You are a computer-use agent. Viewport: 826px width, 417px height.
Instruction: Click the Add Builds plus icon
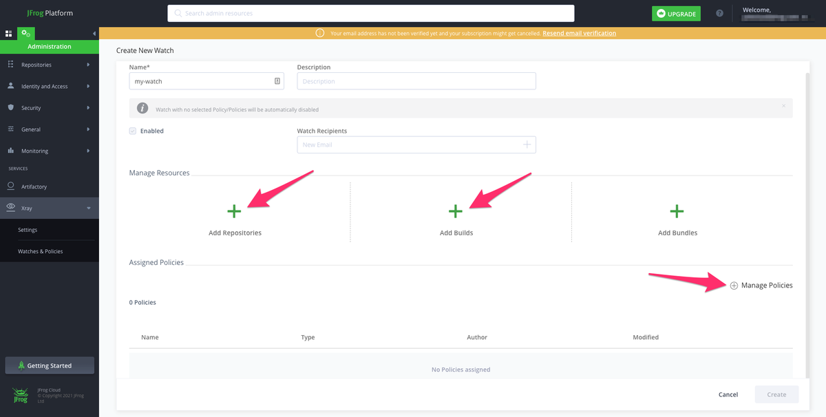pos(456,211)
